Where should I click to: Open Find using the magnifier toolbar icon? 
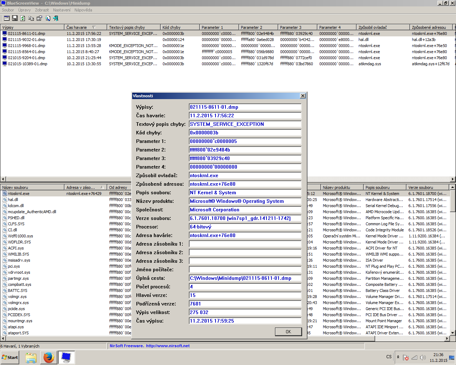(x=47, y=18)
